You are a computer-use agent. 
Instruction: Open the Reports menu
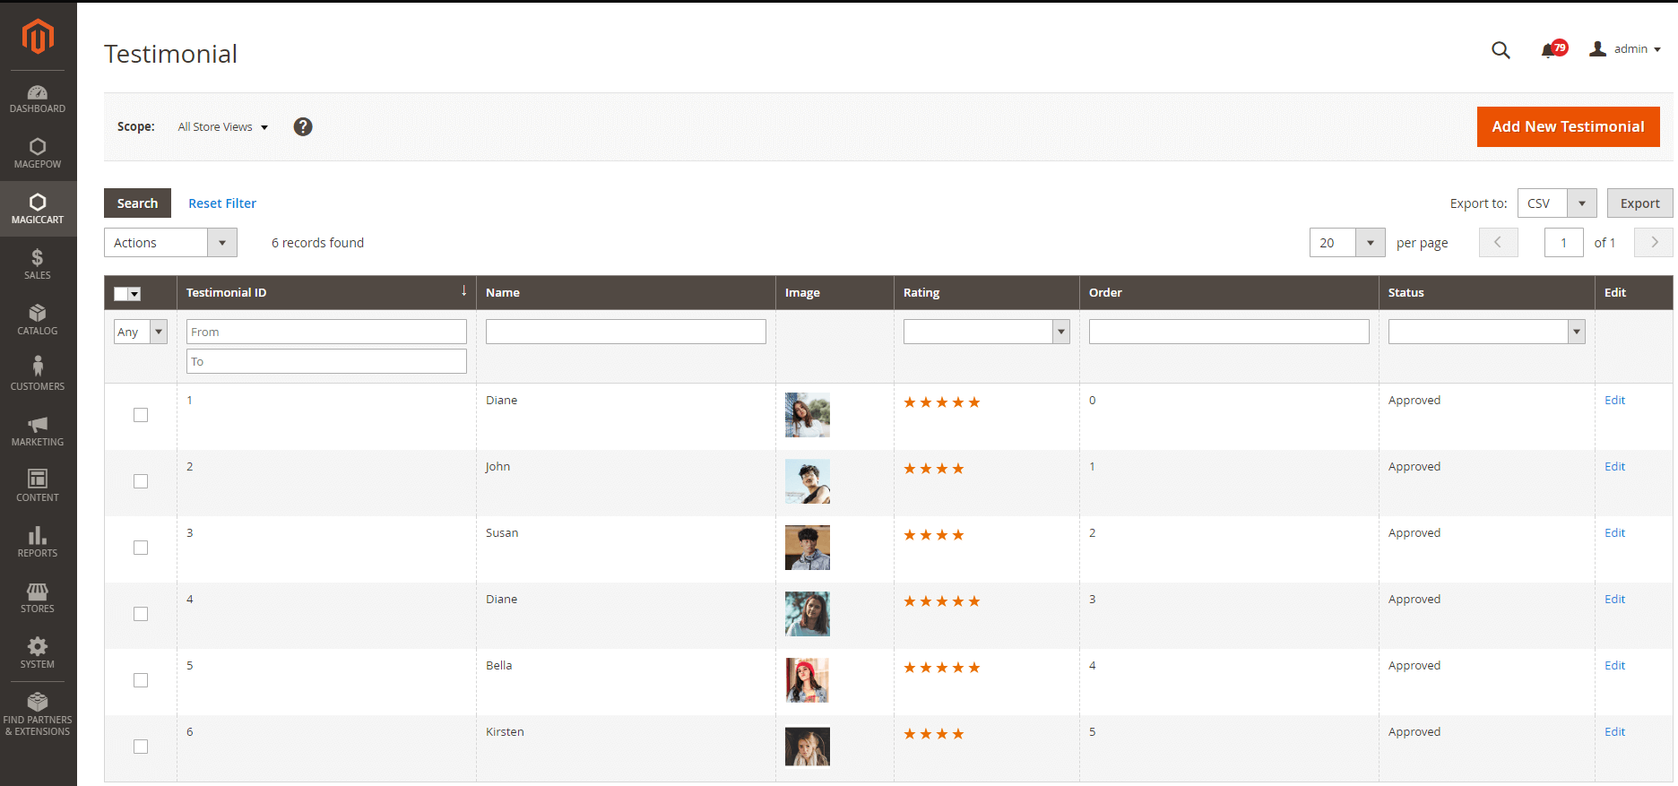(38, 541)
